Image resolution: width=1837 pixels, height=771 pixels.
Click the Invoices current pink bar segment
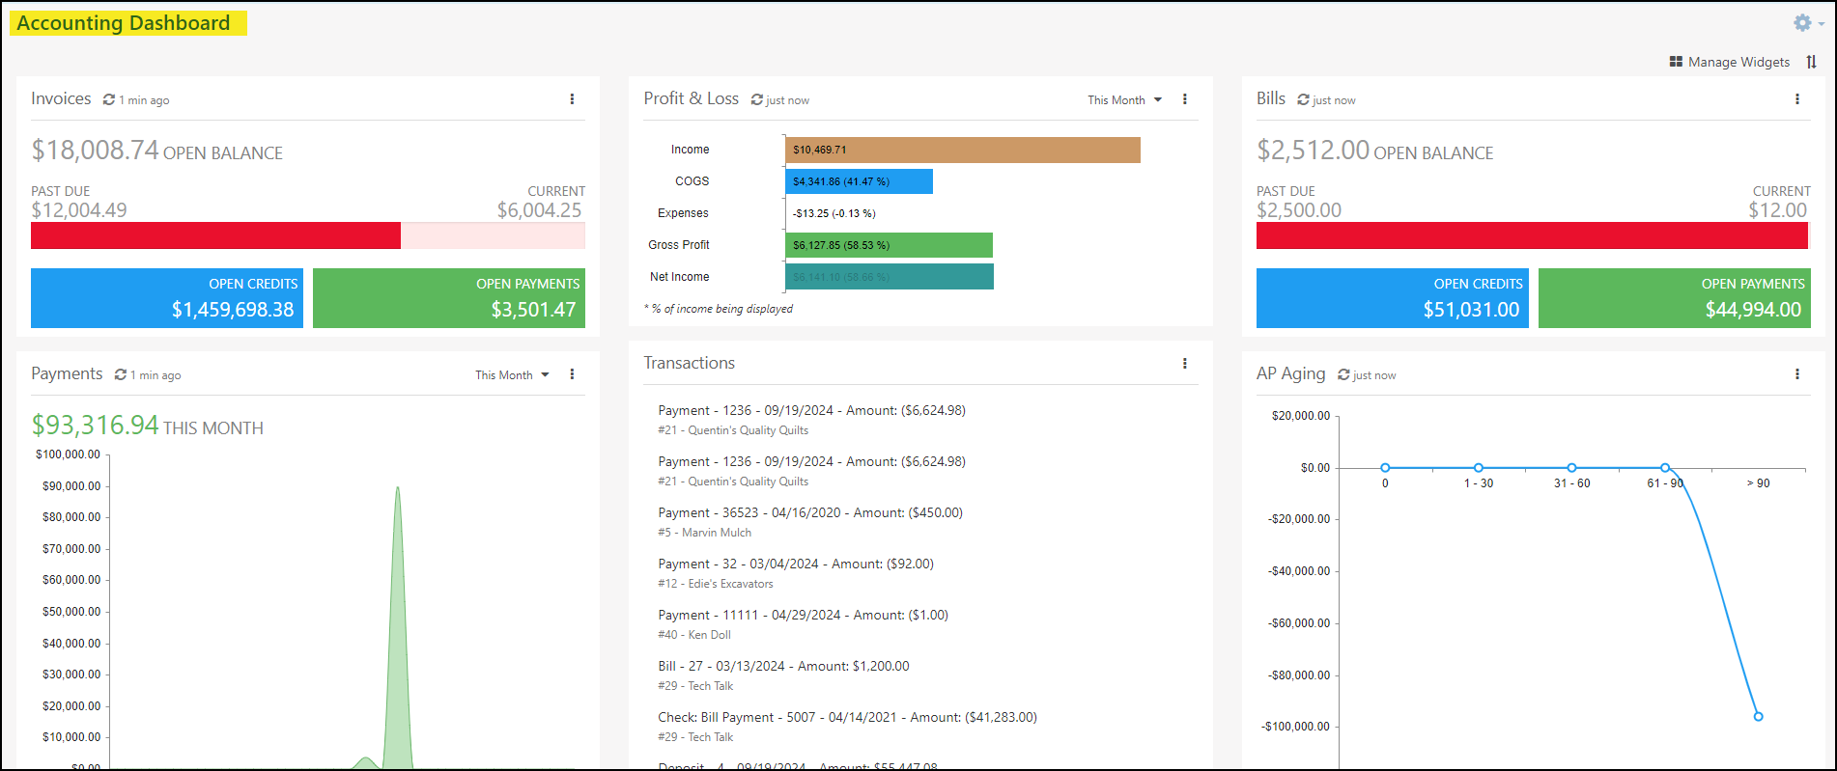point(493,235)
